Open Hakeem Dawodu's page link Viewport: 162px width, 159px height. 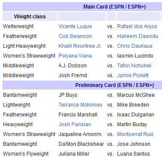point(138,36)
